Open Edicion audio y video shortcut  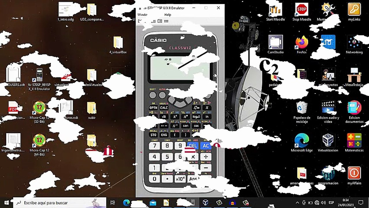(x=328, y=112)
